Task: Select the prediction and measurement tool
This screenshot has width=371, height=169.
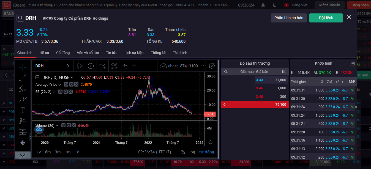Action: click(23, 132)
